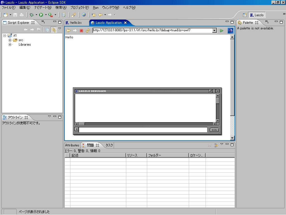Viewport: 286px width, 215px height.
Task: Click the debugger horizontal scrollbar thumb
Action: pyautogui.click(x=81, y=124)
